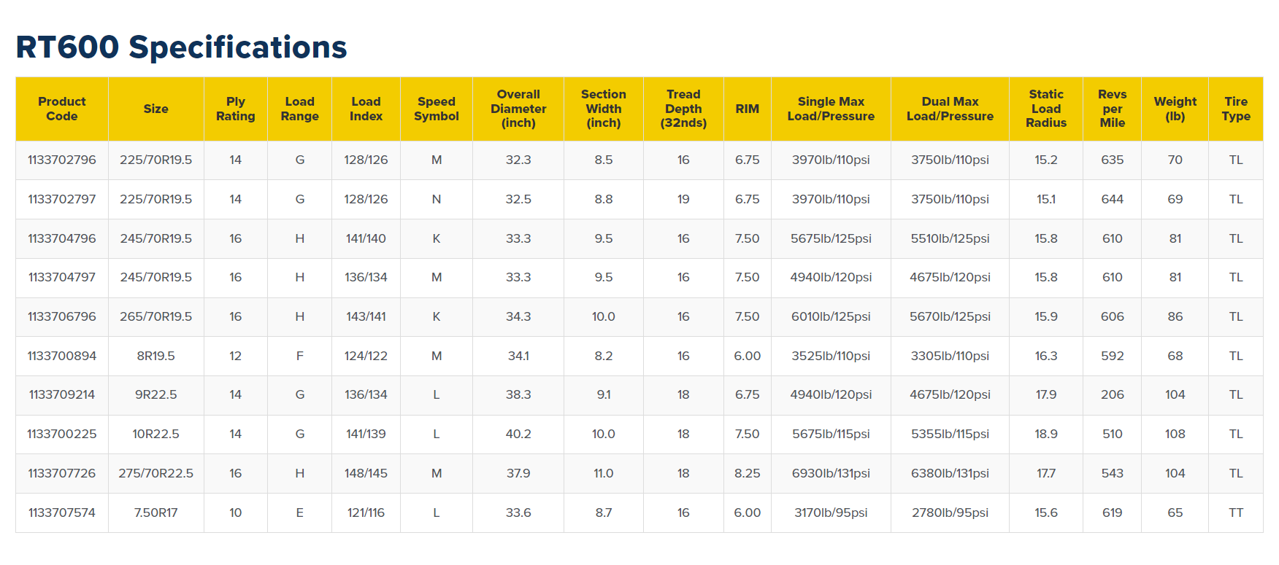Click the Revs per Mile header
Viewport: 1279px width, 565px height.
point(1113,109)
